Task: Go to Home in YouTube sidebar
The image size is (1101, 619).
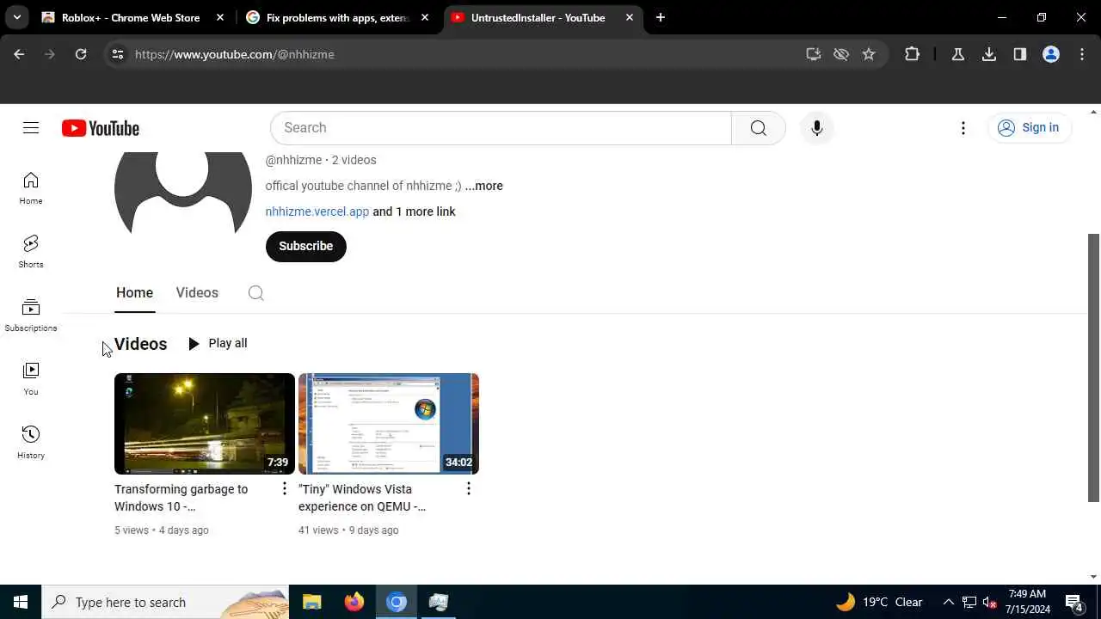Action: click(31, 188)
